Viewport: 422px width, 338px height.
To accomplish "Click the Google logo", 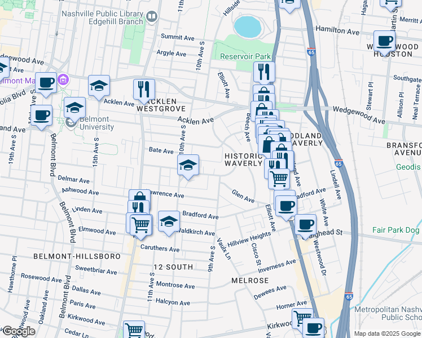I will click(x=19, y=331).
